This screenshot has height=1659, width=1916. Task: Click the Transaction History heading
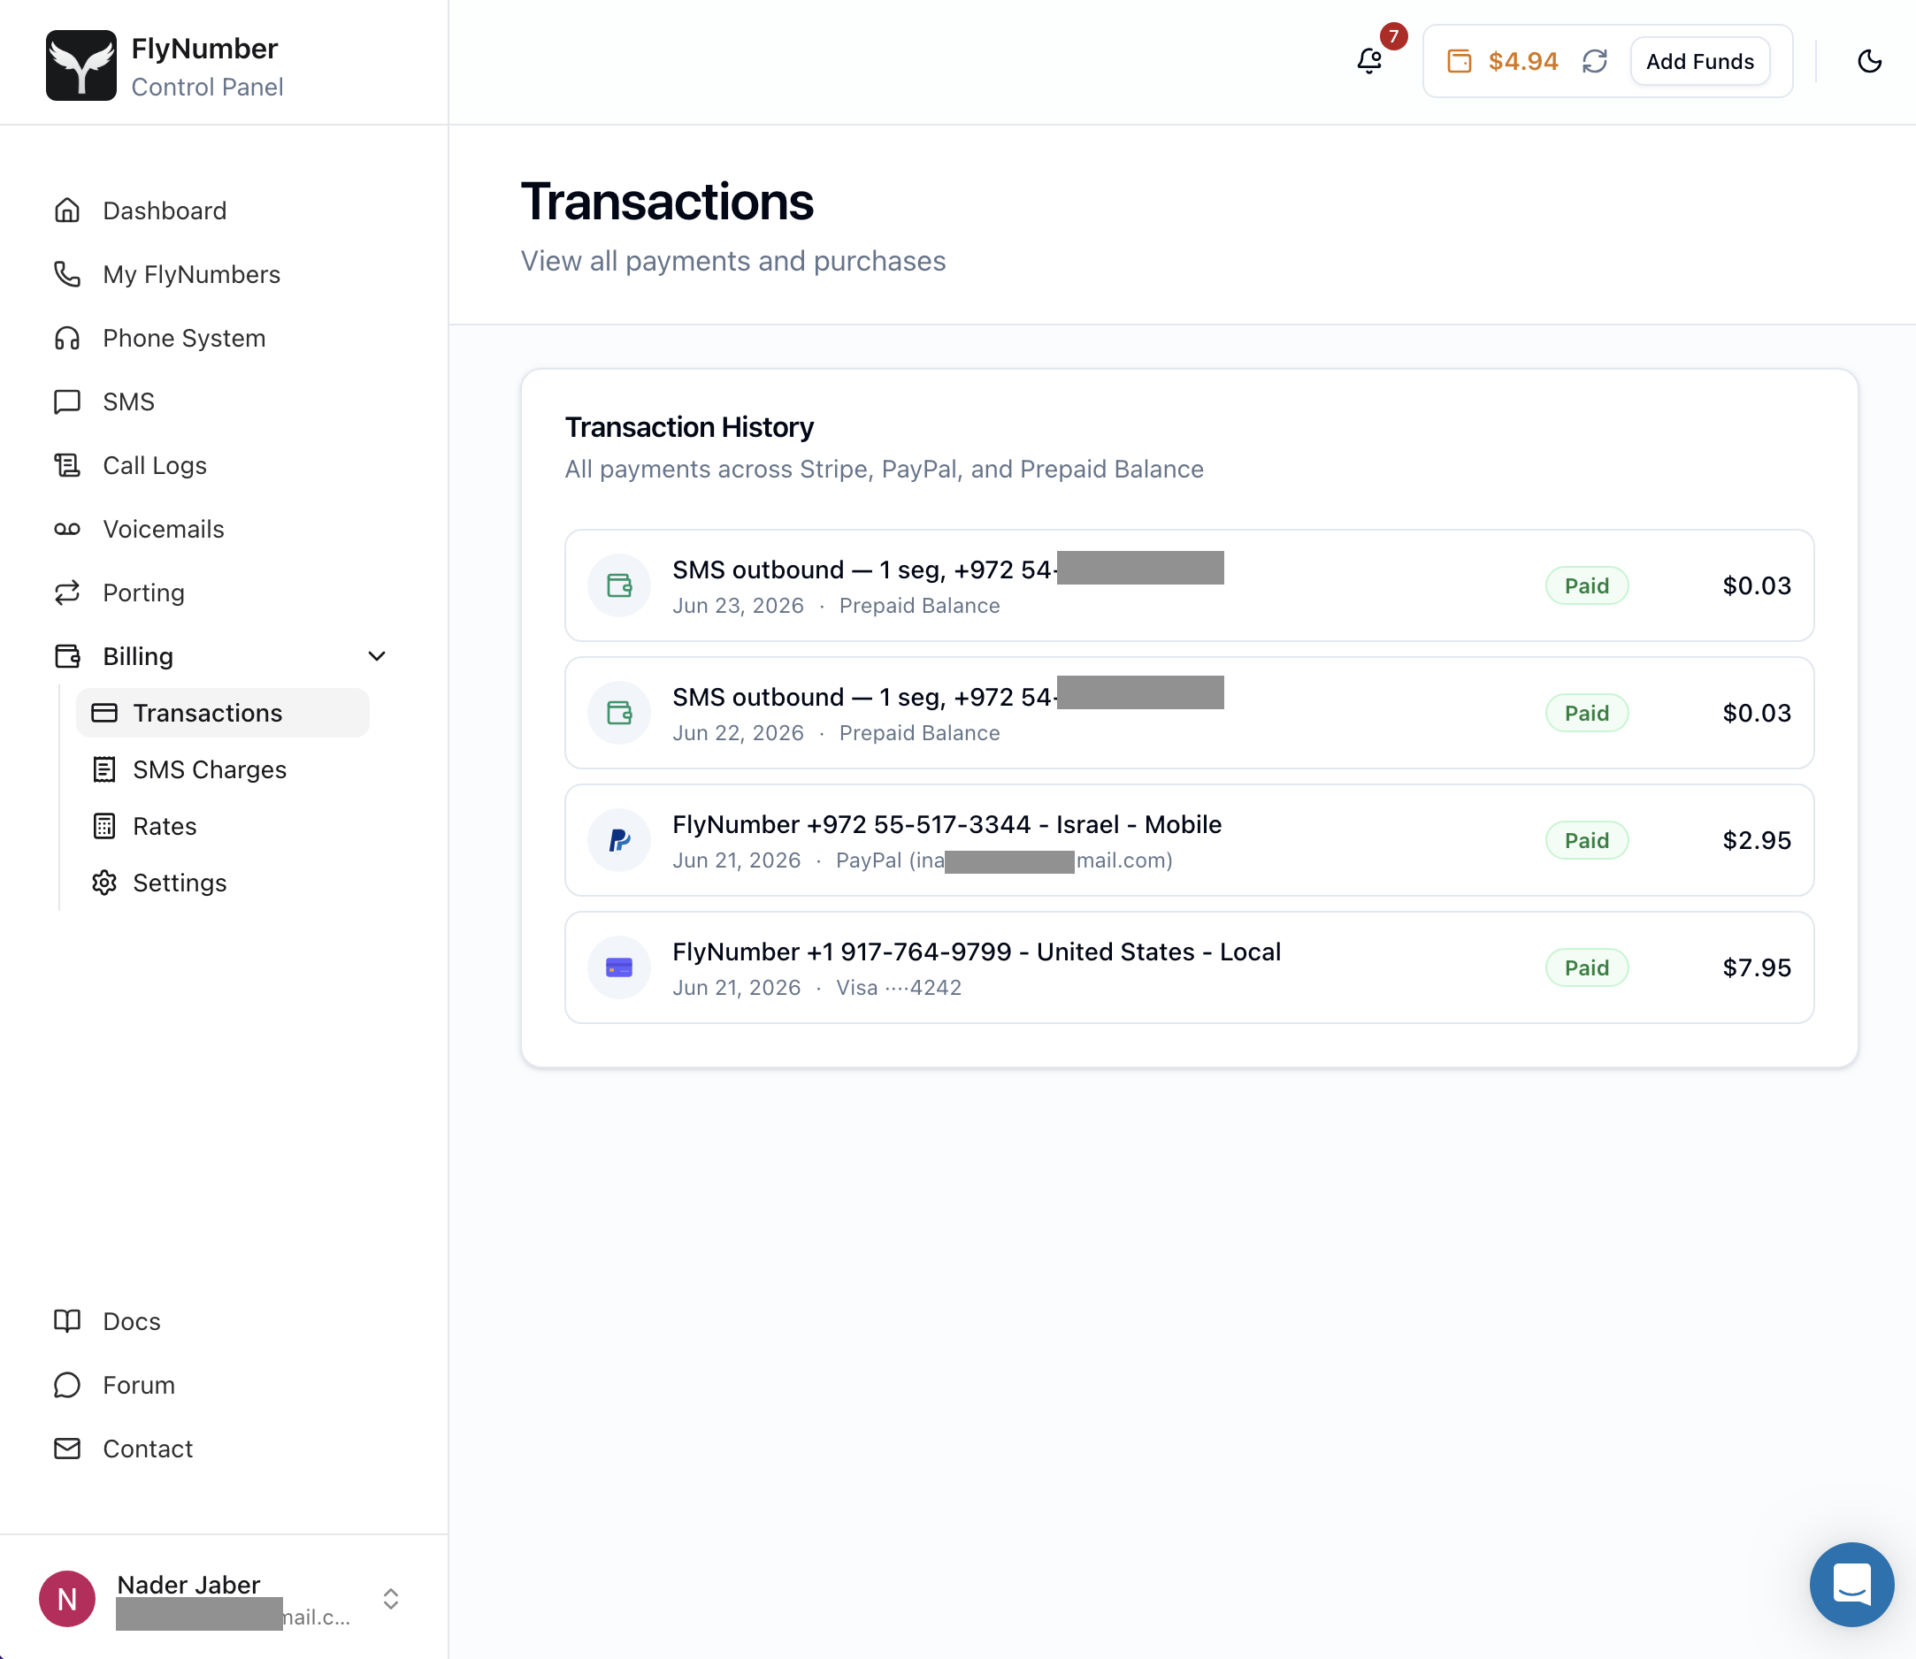[x=689, y=427]
